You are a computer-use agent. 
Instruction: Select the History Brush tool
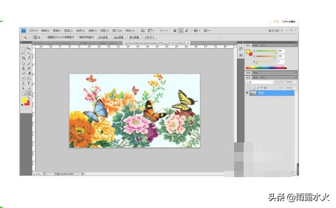(x=29, y=68)
